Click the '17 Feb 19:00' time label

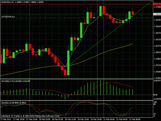tap(19, 119)
